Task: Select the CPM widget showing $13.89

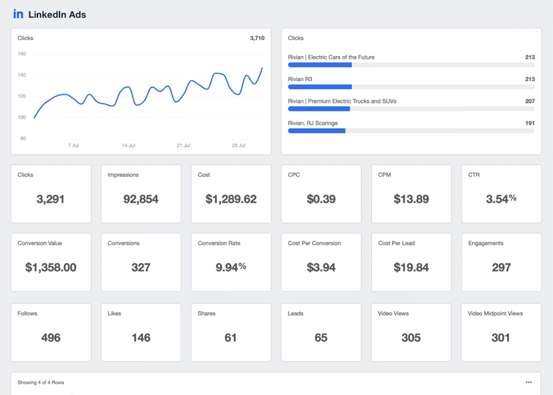Action: pos(411,193)
